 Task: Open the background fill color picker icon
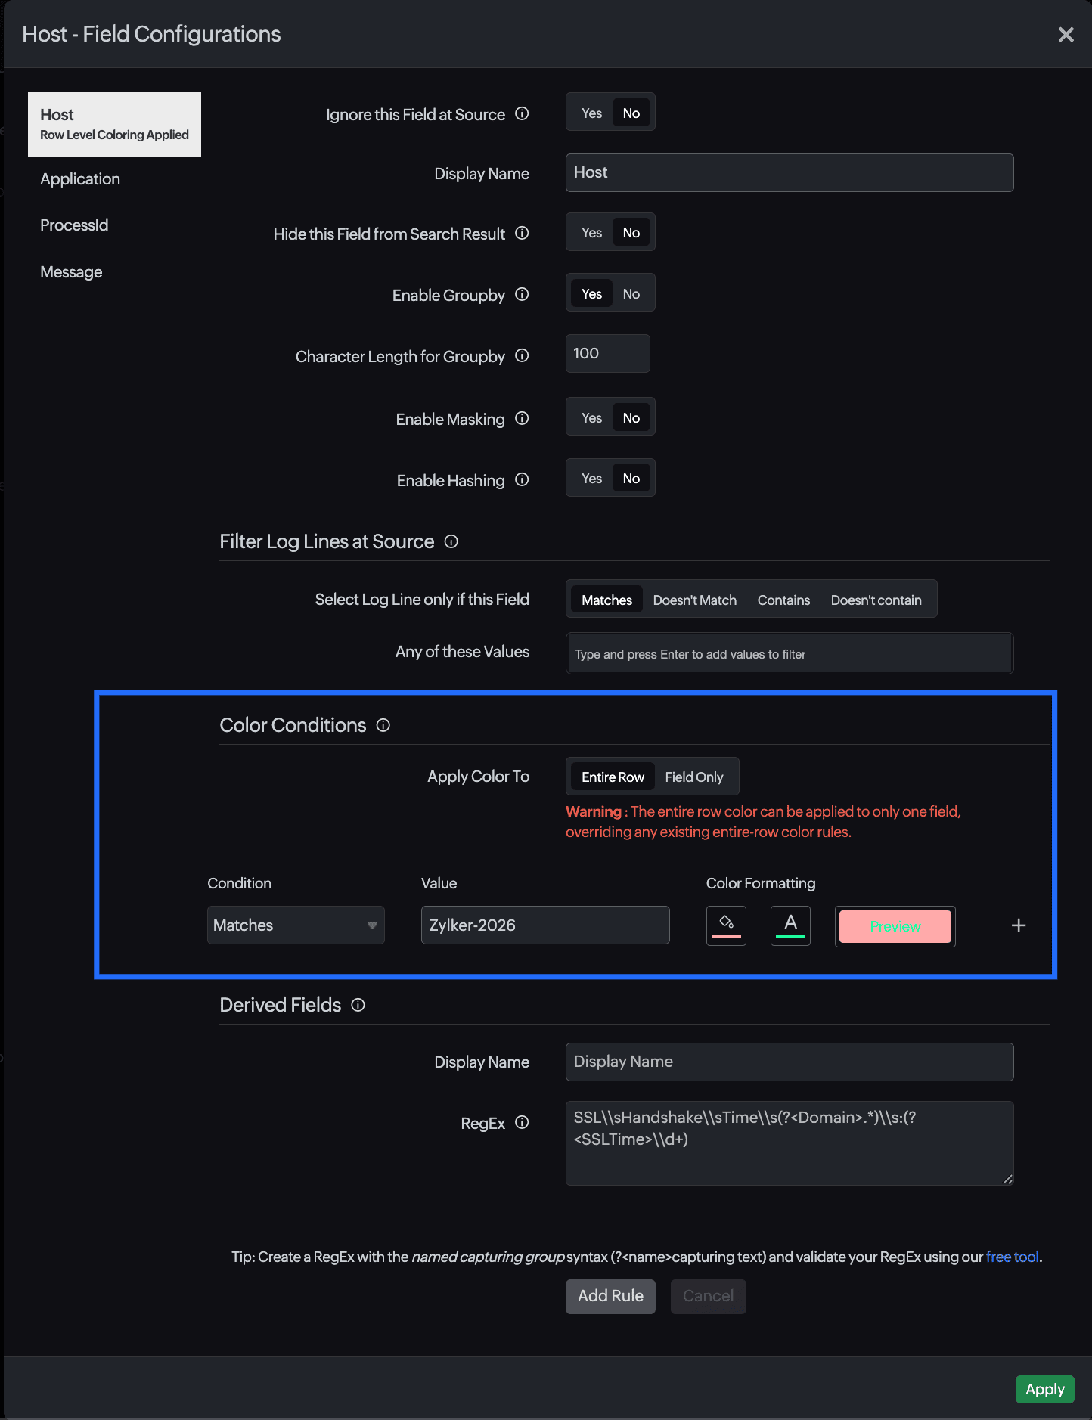[726, 925]
